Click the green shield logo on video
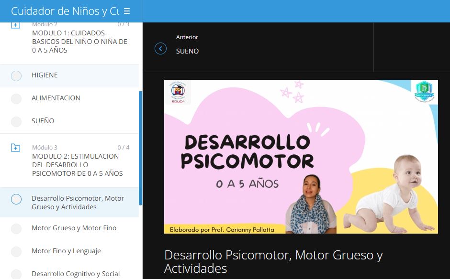The height and width of the screenshot is (279, 450). pos(424,91)
